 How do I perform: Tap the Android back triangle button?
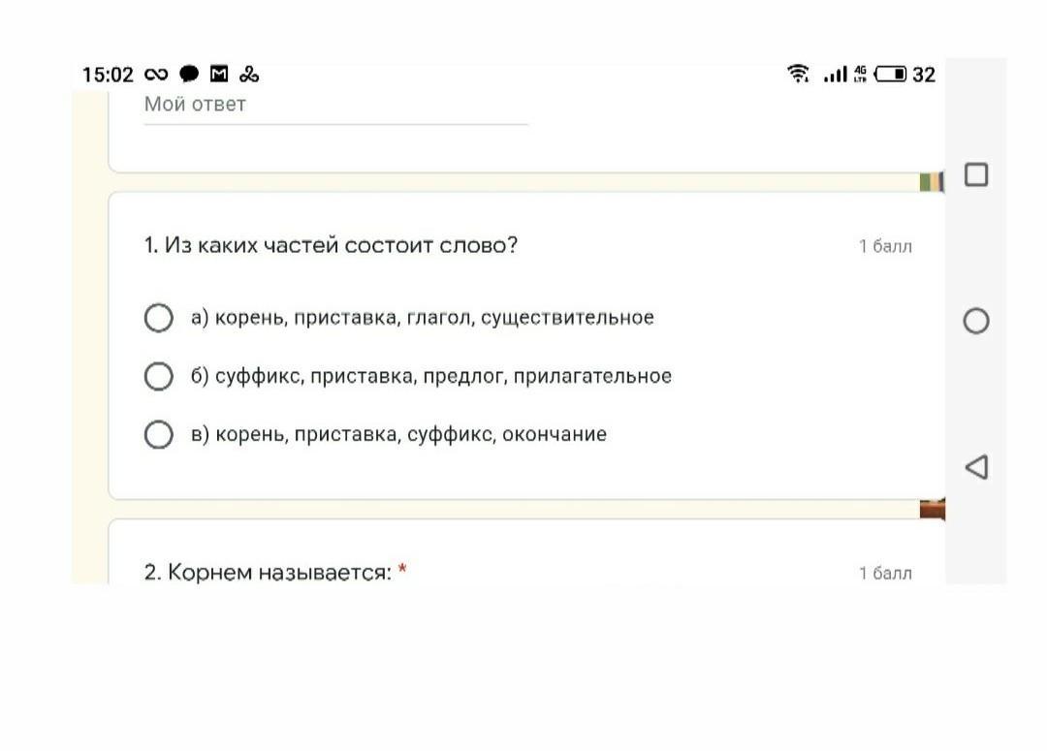tap(976, 467)
